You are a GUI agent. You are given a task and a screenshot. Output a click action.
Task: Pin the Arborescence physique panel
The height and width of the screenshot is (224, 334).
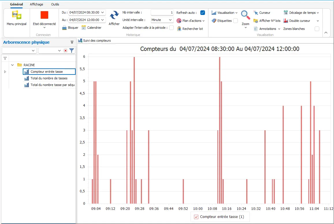(72, 42)
